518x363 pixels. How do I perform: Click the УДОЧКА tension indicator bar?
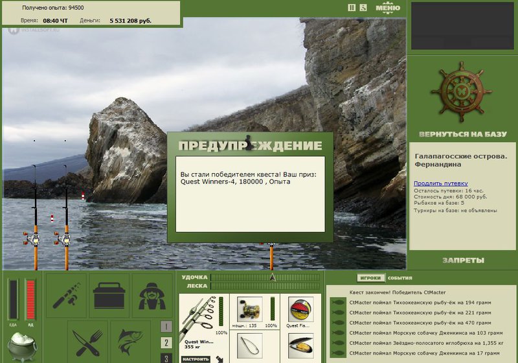[265, 277]
